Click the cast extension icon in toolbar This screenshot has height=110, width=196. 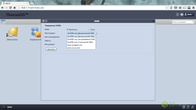185,8
